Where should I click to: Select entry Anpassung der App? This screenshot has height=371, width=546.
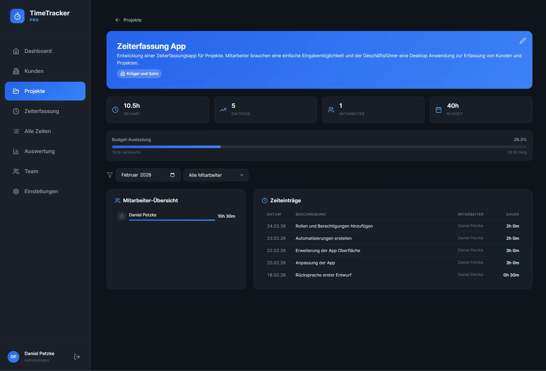[393, 263]
